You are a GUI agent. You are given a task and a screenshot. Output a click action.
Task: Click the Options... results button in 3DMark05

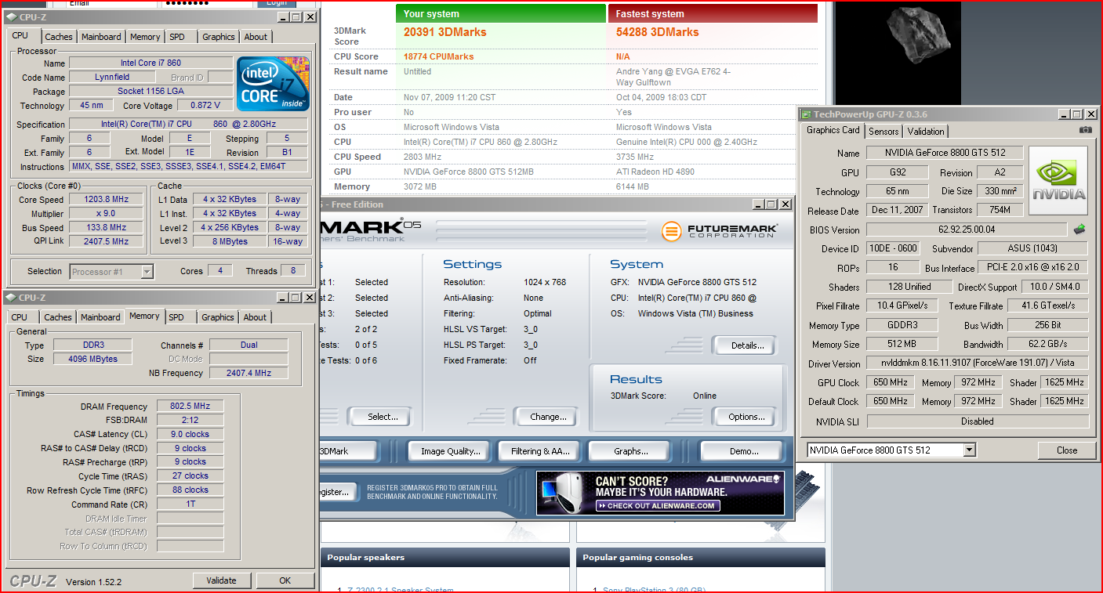743,417
